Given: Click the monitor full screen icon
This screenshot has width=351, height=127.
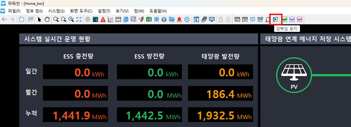Looking at the screenshot, I should [x=212, y=19].
